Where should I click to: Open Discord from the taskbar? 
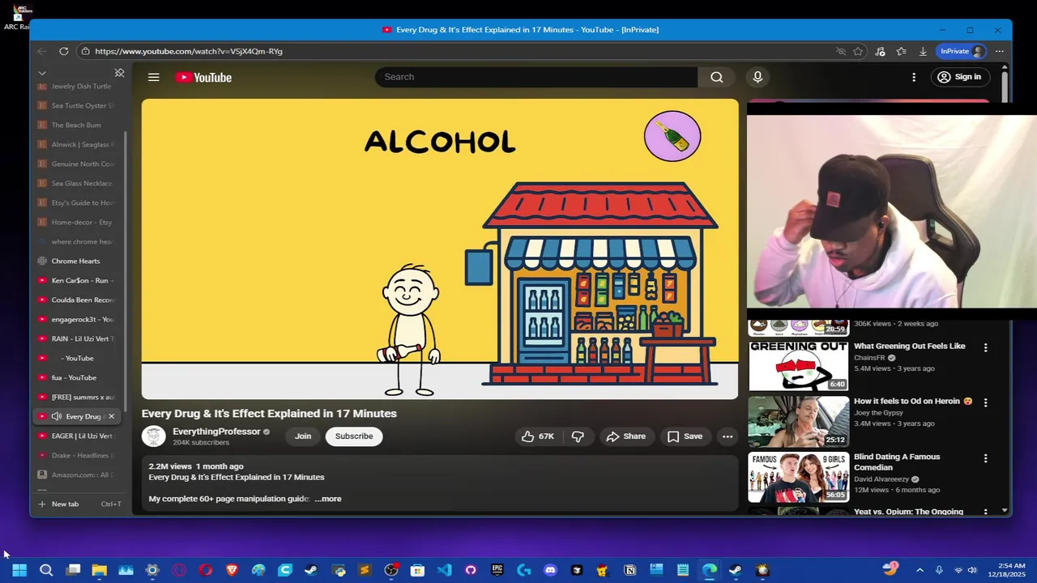[x=550, y=570]
